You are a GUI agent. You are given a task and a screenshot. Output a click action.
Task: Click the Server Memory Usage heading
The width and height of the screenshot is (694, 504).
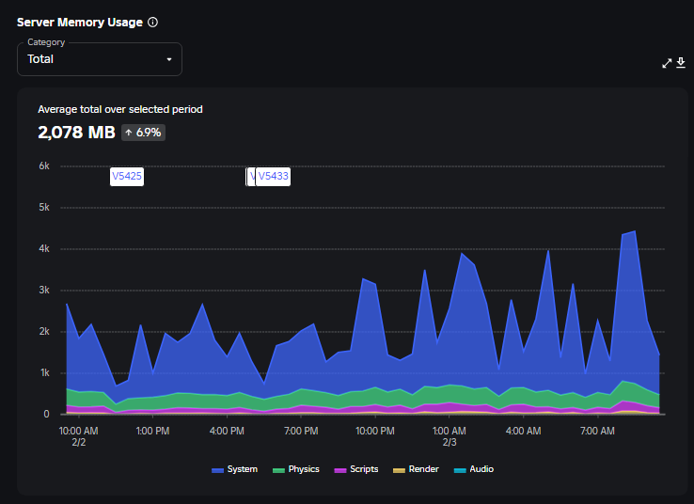tap(80, 23)
